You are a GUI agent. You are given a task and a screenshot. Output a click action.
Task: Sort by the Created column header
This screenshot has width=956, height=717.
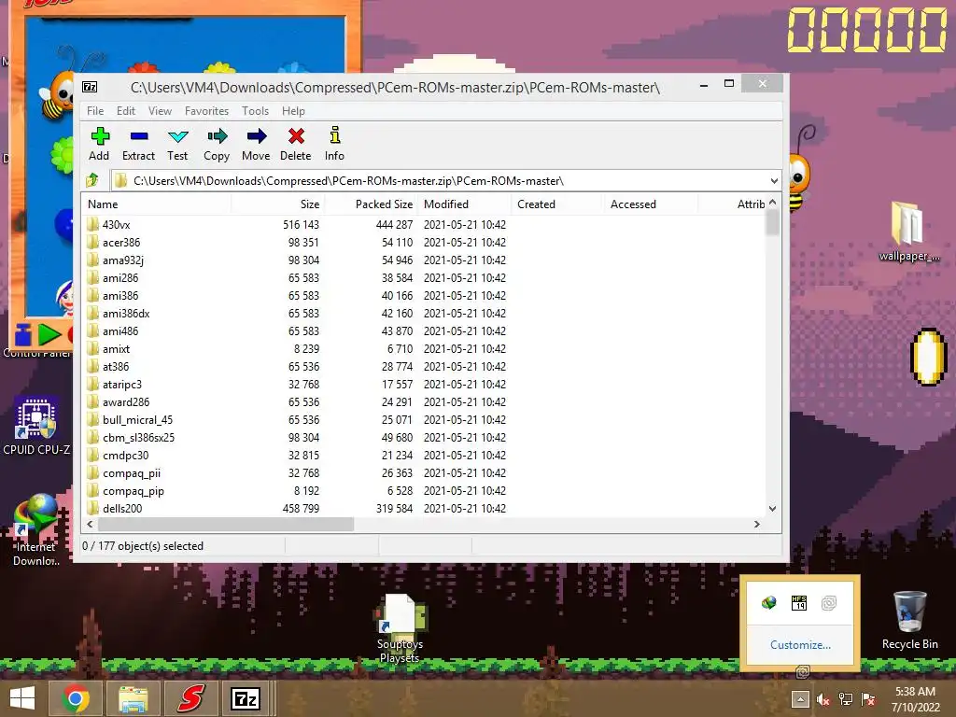(x=557, y=204)
